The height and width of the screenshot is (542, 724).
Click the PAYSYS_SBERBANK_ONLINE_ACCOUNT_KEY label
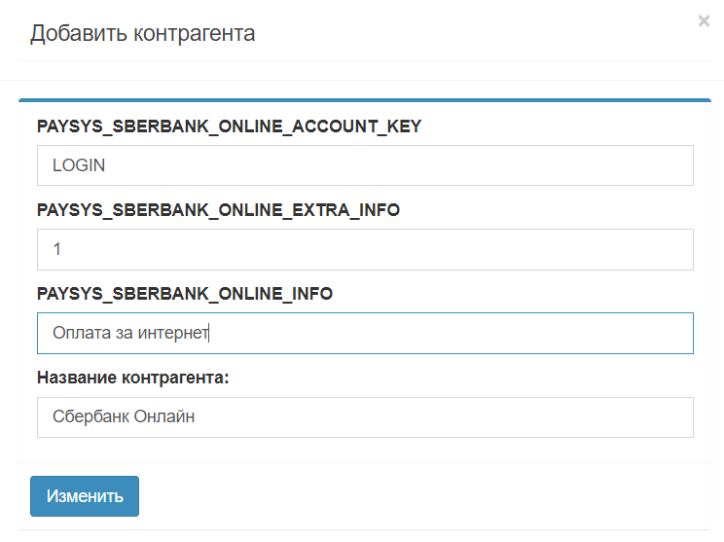pyautogui.click(x=229, y=126)
